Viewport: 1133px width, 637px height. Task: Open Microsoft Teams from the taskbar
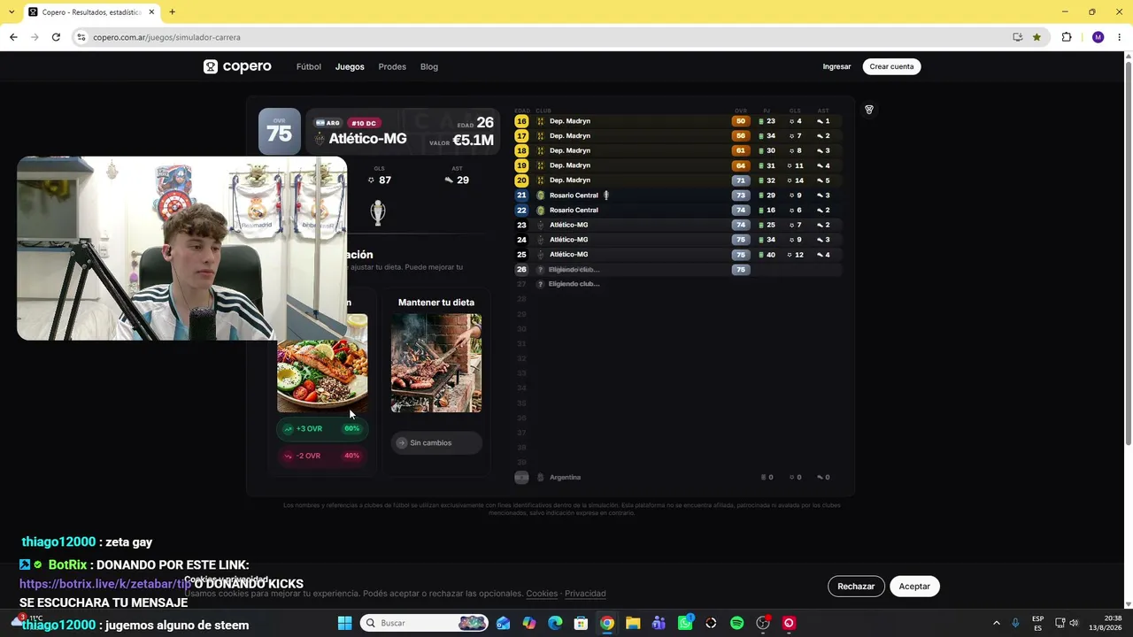tap(659, 623)
